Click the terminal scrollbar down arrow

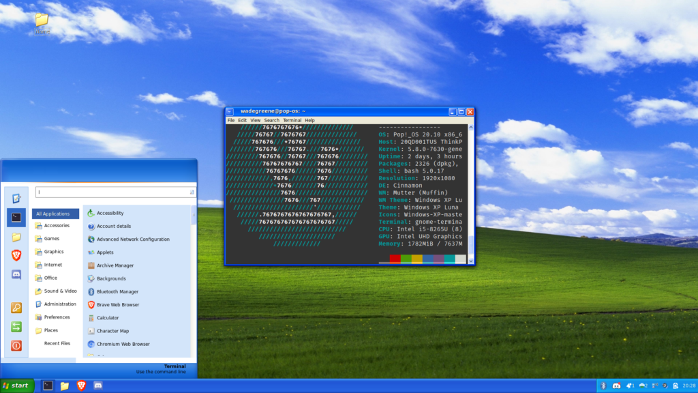pos(470,261)
